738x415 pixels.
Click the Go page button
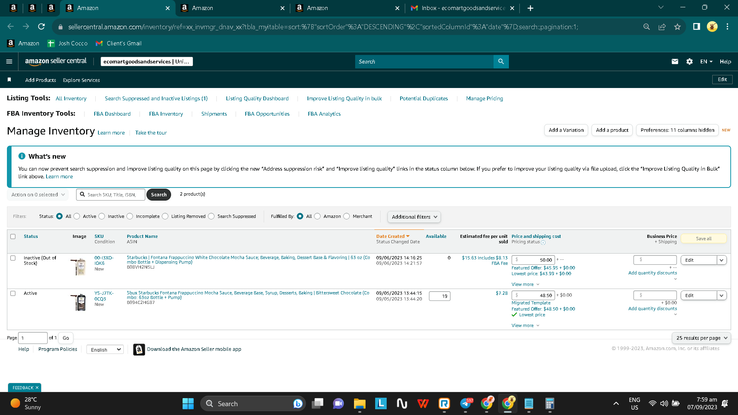(66, 338)
